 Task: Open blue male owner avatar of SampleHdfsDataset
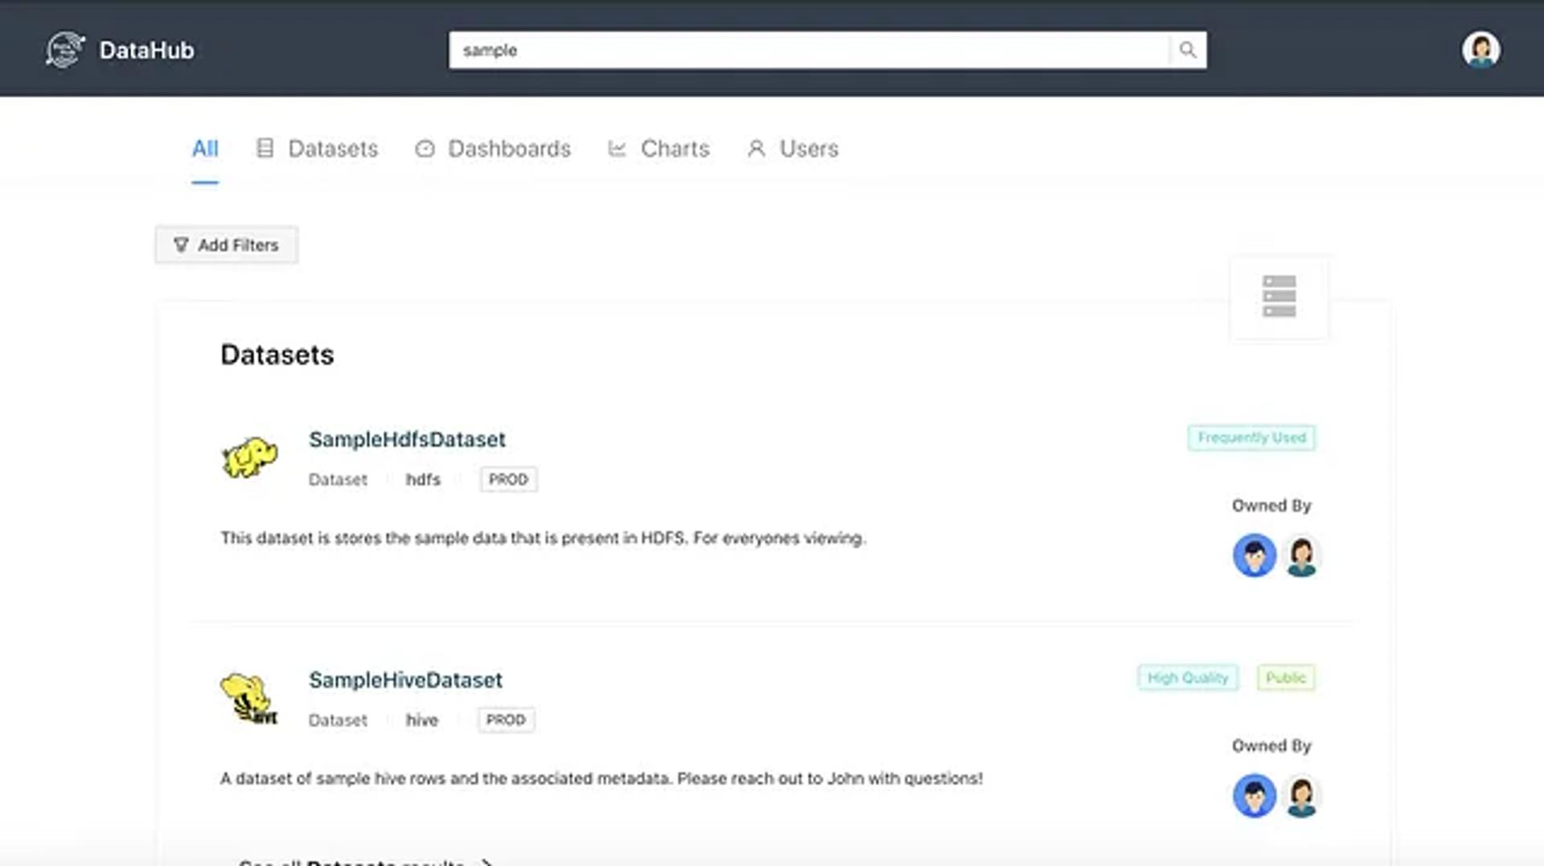coord(1254,555)
